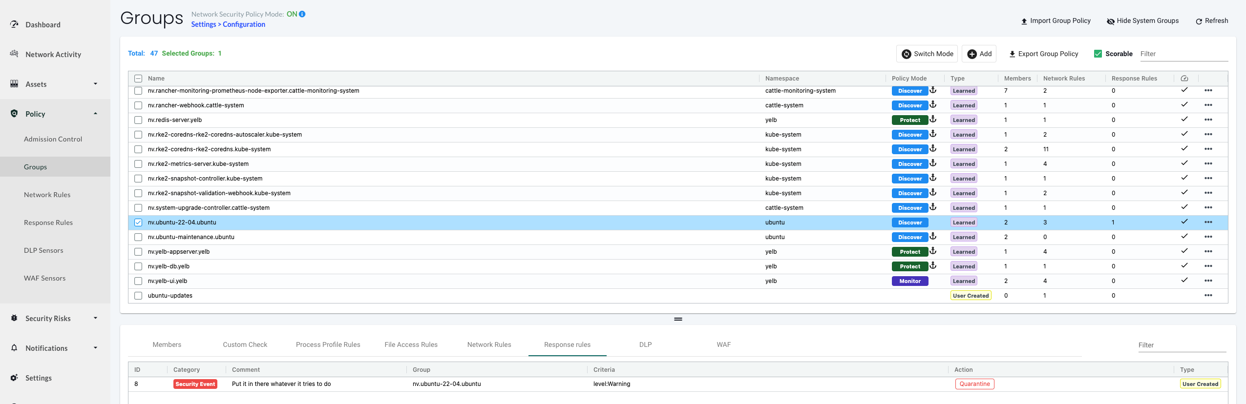
Task: Click the split-pane divider handle
Action: tap(678, 319)
